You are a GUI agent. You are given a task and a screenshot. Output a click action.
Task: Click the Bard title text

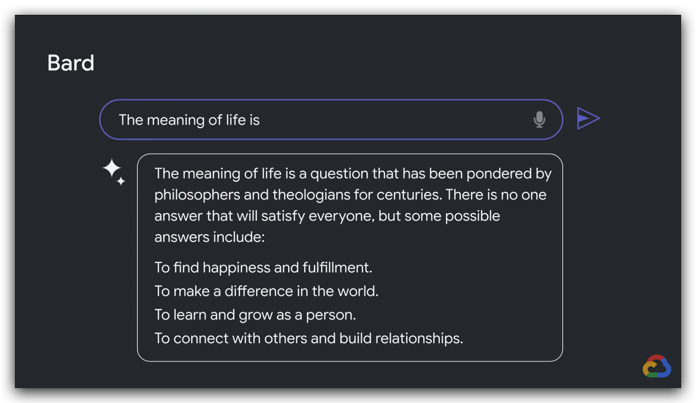[71, 63]
